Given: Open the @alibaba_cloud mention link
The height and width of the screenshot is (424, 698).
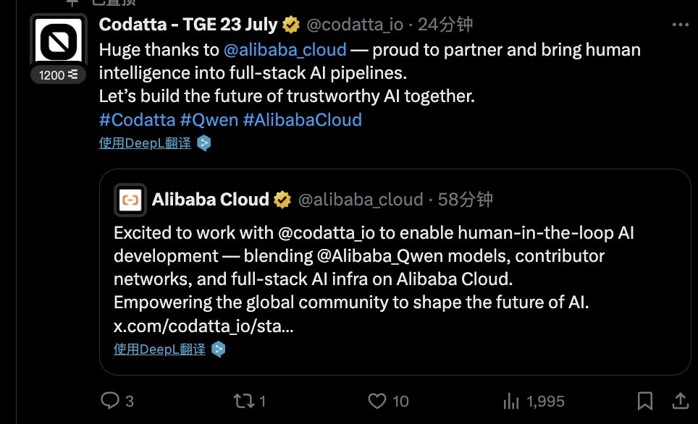Looking at the screenshot, I should (285, 50).
